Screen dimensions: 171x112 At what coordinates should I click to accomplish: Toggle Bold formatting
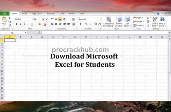click(x=16, y=24)
